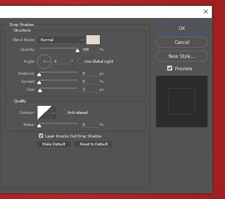This screenshot has width=225, height=199.
Task: Enable Use Global Light checkbox
Action: [80, 61]
